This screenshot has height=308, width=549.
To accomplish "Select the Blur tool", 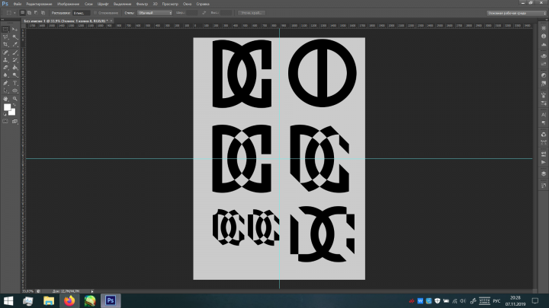I will coord(5,75).
